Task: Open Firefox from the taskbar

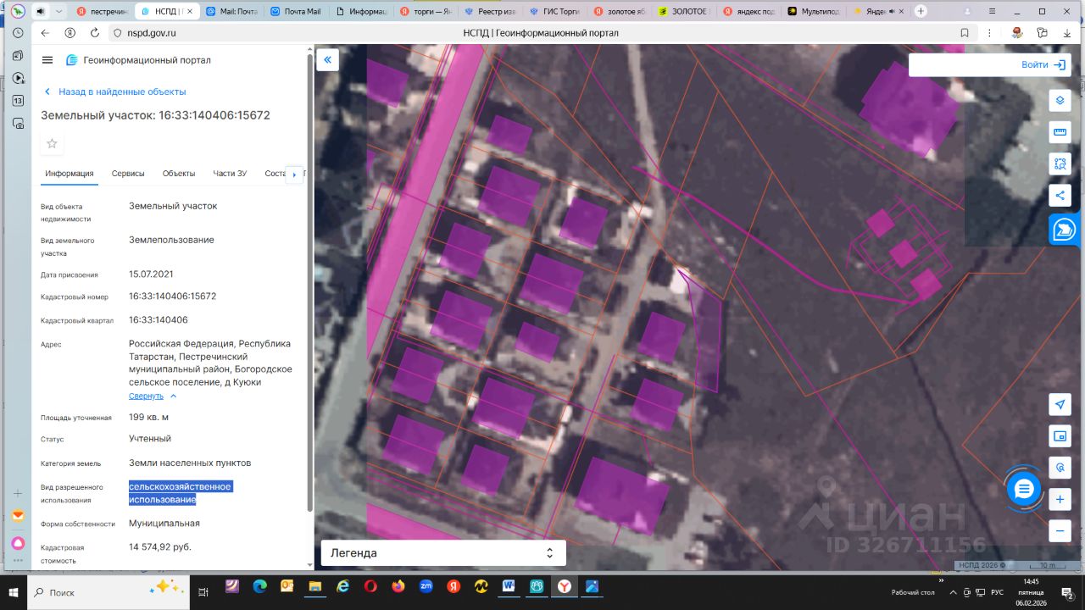Action: [x=398, y=585]
